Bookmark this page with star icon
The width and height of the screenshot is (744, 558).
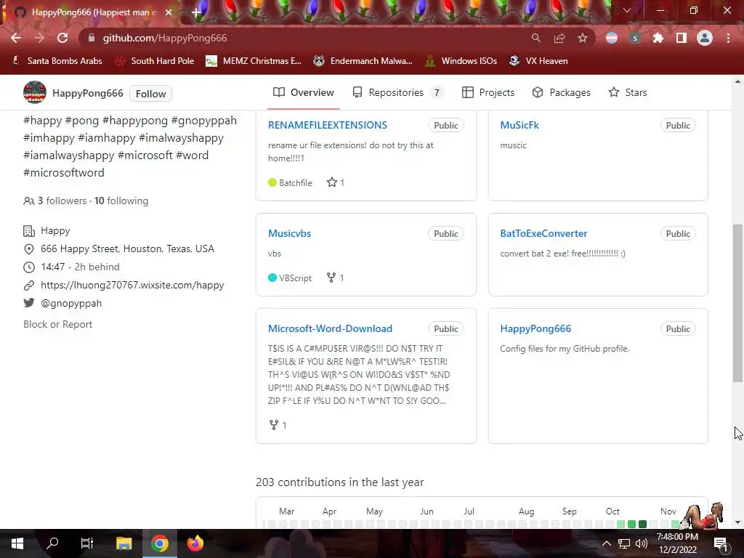coord(583,38)
